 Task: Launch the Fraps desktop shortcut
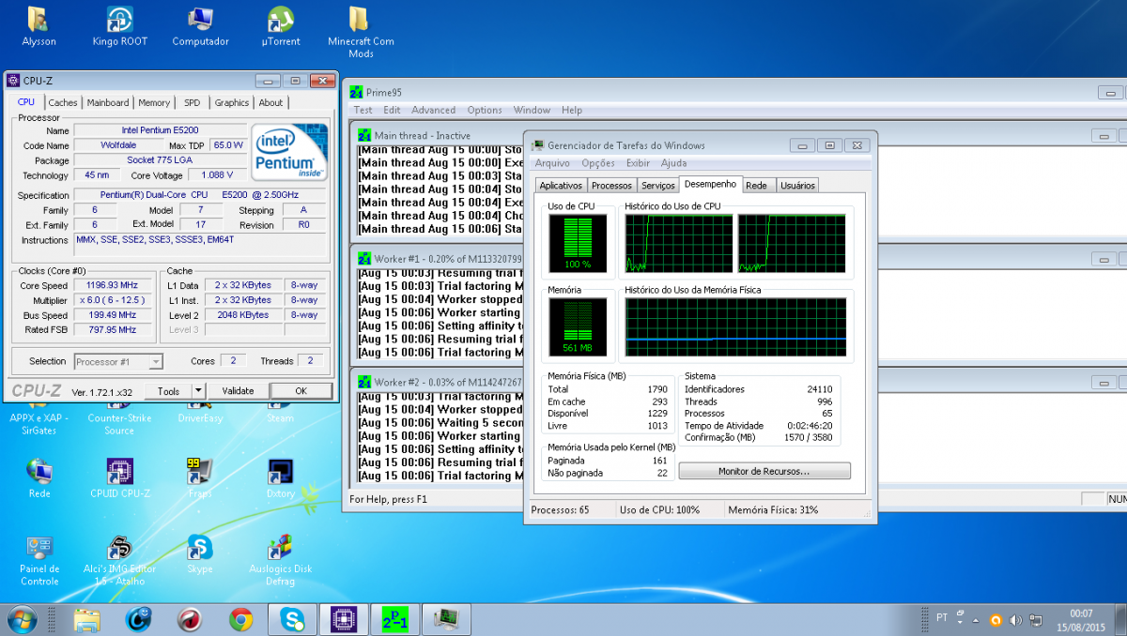click(200, 477)
